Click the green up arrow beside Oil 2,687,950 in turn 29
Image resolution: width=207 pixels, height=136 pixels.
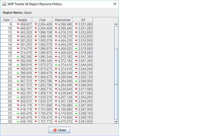[x=76, y=105]
